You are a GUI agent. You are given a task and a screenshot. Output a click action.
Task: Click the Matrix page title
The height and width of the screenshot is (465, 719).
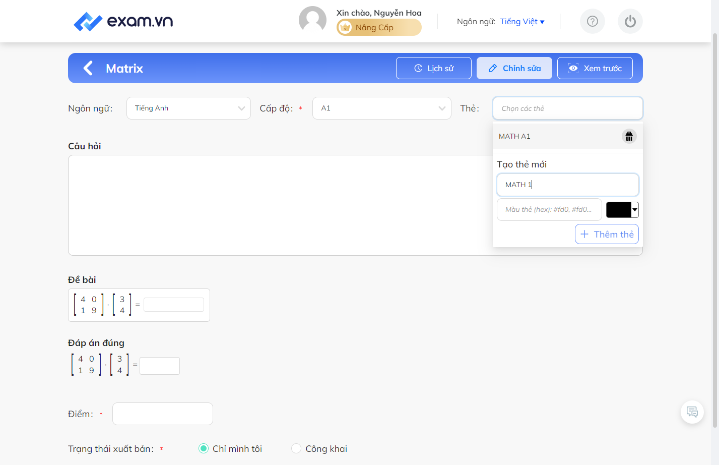pyautogui.click(x=124, y=68)
